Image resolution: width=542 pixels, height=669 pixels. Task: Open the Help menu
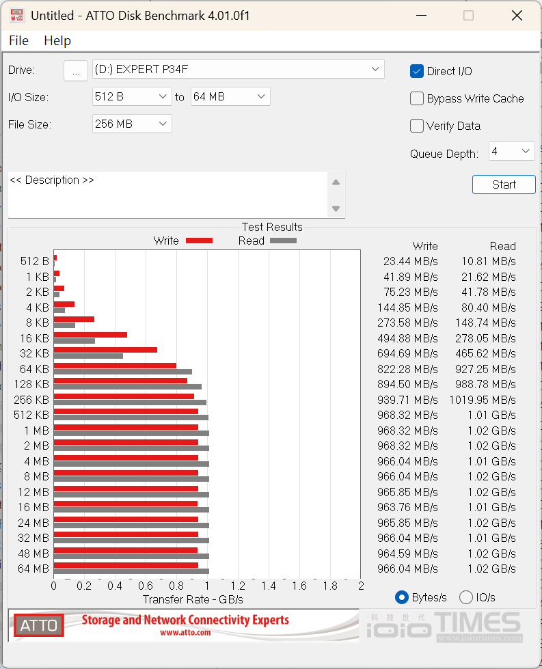tap(57, 40)
